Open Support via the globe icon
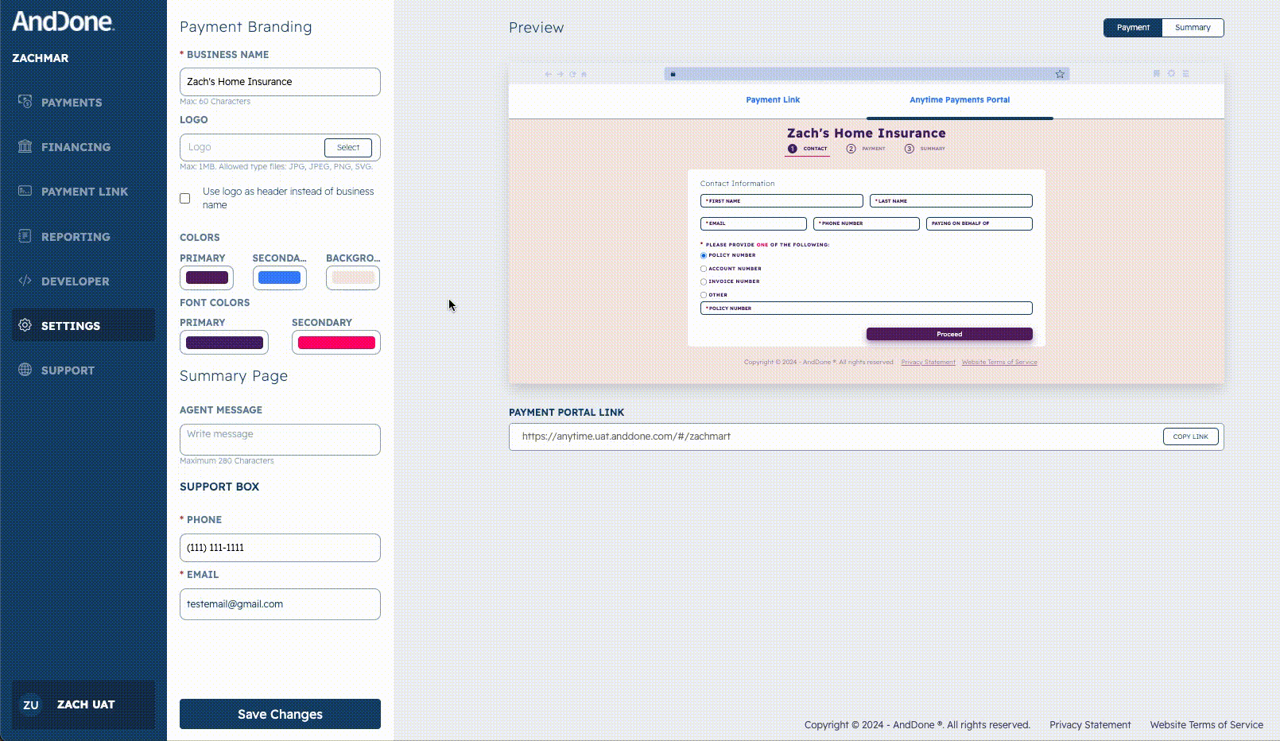This screenshot has height=741, width=1280. (25, 370)
